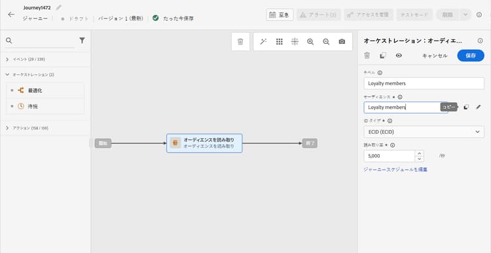This screenshot has height=253, width=491.
Task: Click the バージョン 1 (最新) text
Action: point(120,18)
